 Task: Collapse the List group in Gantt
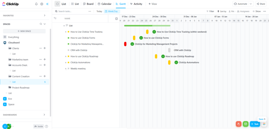pos(64,26)
